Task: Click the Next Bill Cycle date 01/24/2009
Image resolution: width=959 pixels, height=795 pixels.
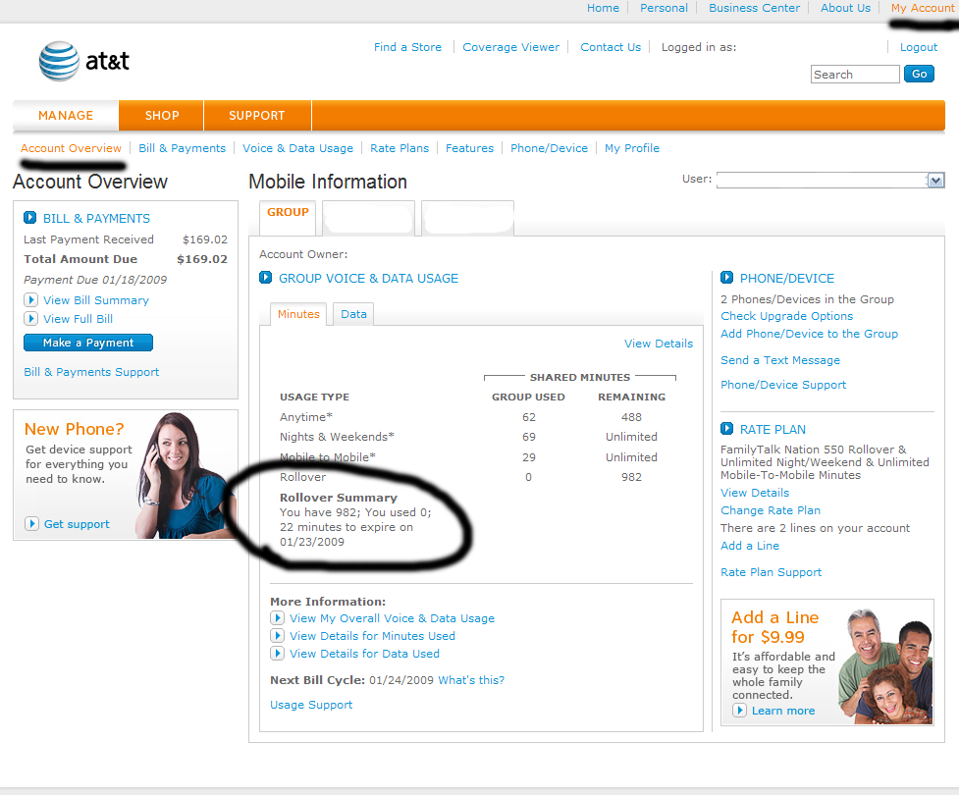Action: click(401, 680)
